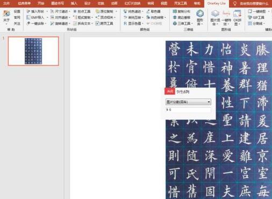Switch to the 视图 (View) tab
The height and width of the screenshot is (199, 272).
[x=164, y=3]
